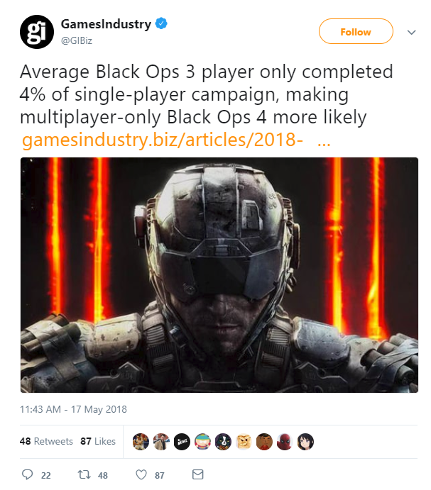Click the GamesIndustry display name

pos(106,24)
